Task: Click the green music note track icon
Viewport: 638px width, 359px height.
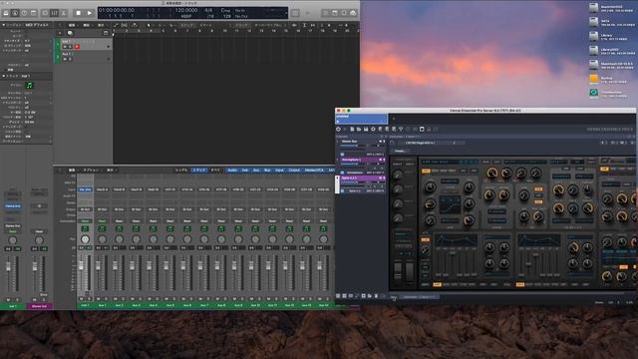Action: coord(29,85)
